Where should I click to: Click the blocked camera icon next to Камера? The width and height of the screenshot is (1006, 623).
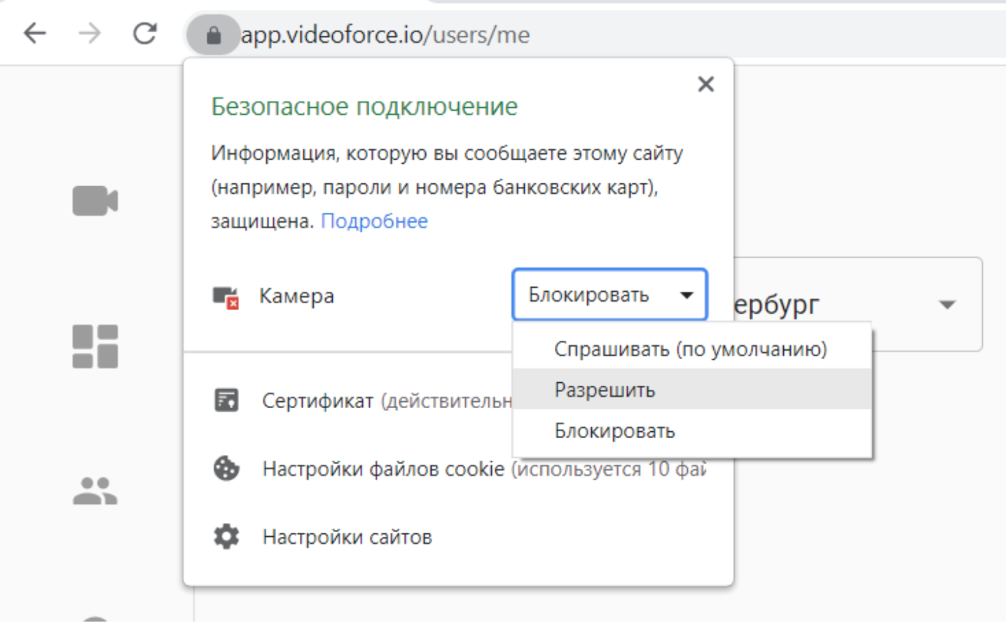point(226,297)
